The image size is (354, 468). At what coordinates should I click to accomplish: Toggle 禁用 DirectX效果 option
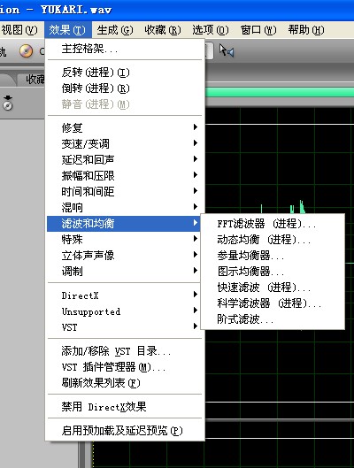pyautogui.click(x=126, y=407)
